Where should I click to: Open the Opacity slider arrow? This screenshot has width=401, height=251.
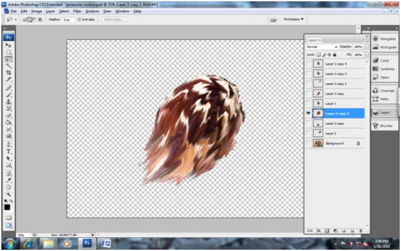click(366, 47)
